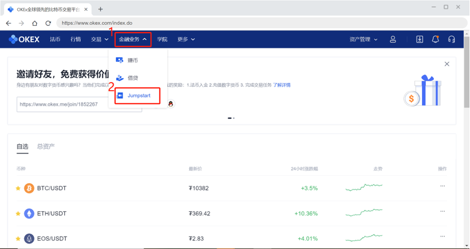Click the 操作 column header
The width and height of the screenshot is (470, 249).
[442, 169]
